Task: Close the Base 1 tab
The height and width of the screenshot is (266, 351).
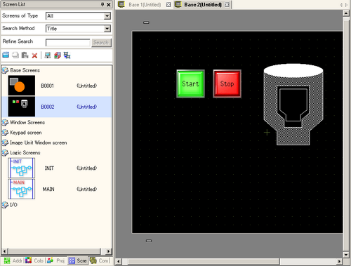Action: point(168,5)
